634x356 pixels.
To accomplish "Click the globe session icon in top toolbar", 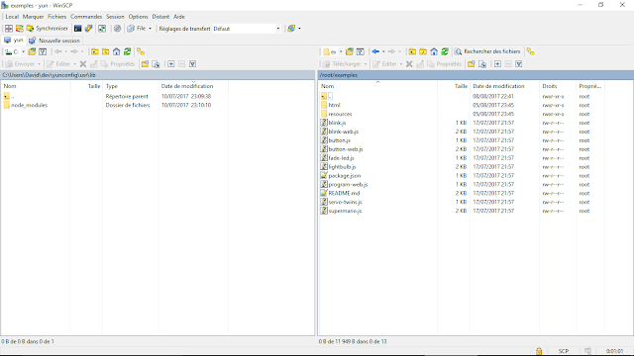I will [291, 29].
